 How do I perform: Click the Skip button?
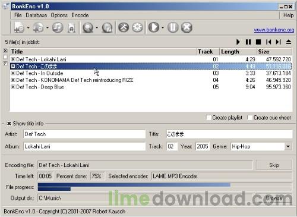[x=274, y=165]
